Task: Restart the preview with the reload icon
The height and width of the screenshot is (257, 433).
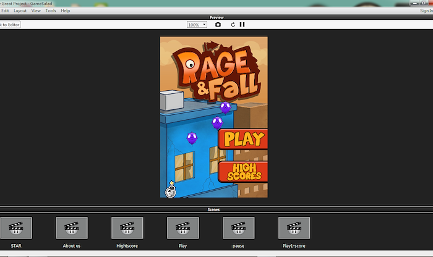Action: tap(233, 25)
